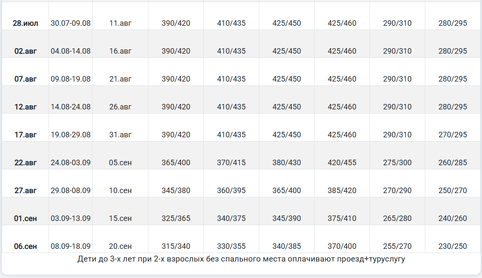Click the 420/455 price cell
This screenshot has width=482, height=278.
[342, 163]
